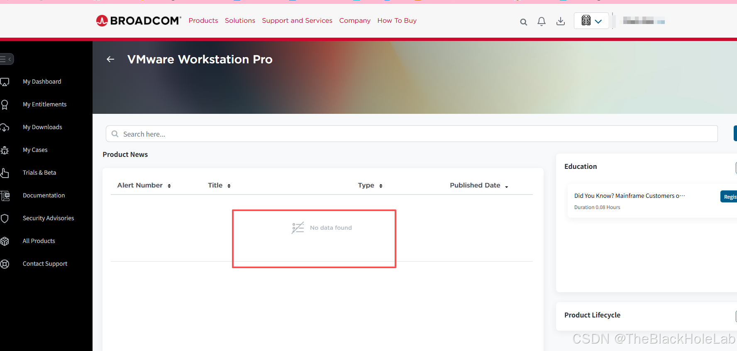Click the magnifier icon in search box

[115, 134]
